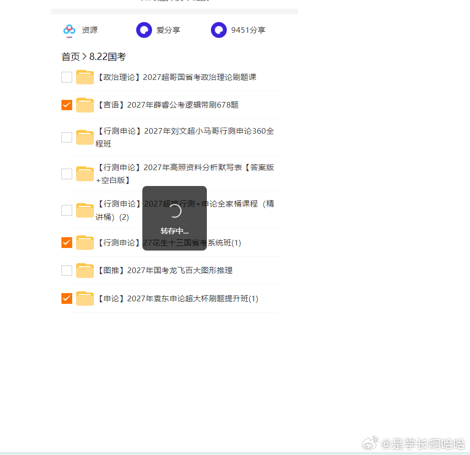Open 【图推】2027年国考龙飞百大图形推理
Image resolution: width=470 pixels, height=455 pixels.
[165, 271]
